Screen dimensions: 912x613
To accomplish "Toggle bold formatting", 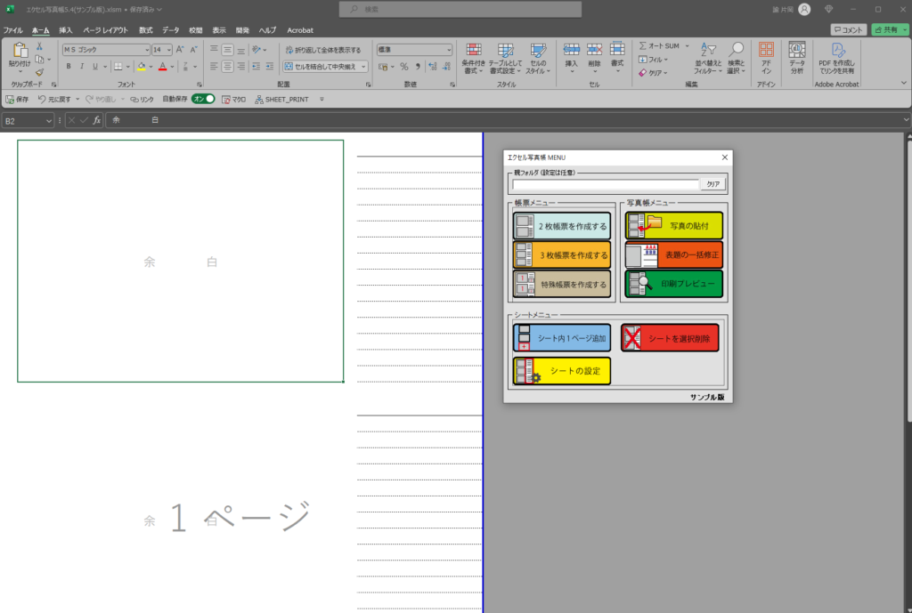I will 69,66.
